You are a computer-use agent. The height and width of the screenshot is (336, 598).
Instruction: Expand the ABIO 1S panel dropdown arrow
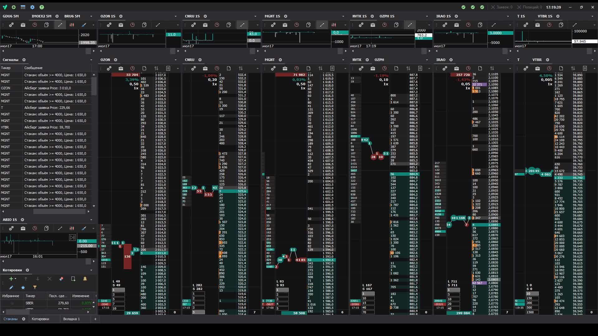click(x=91, y=220)
